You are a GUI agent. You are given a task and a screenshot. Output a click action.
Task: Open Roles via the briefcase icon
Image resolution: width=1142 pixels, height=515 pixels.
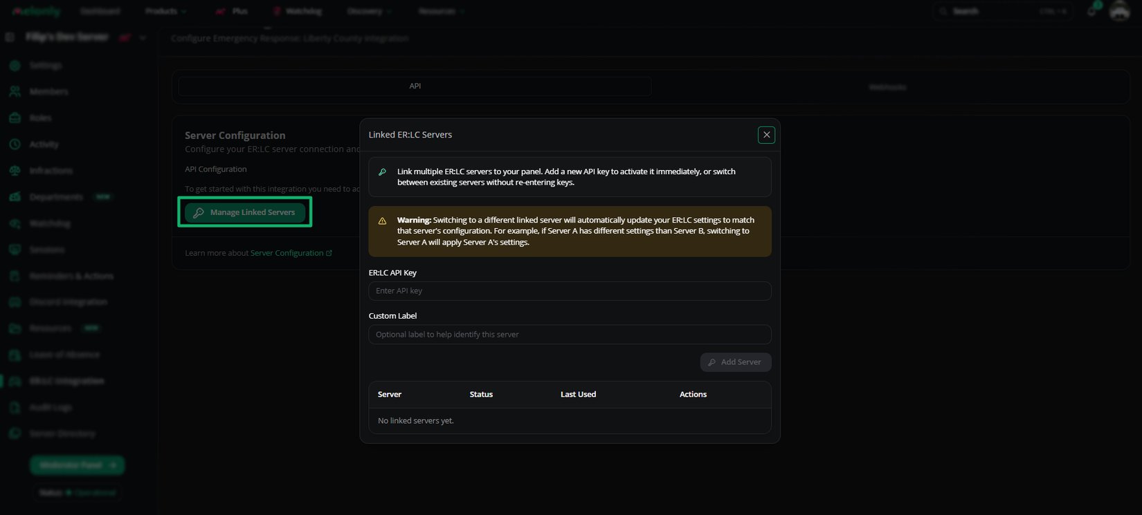click(15, 118)
